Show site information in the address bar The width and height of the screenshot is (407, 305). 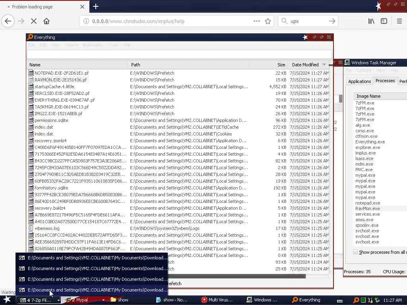pyautogui.click(x=86, y=21)
